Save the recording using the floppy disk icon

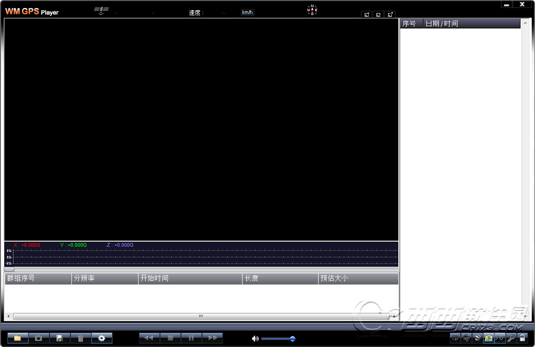click(60, 338)
